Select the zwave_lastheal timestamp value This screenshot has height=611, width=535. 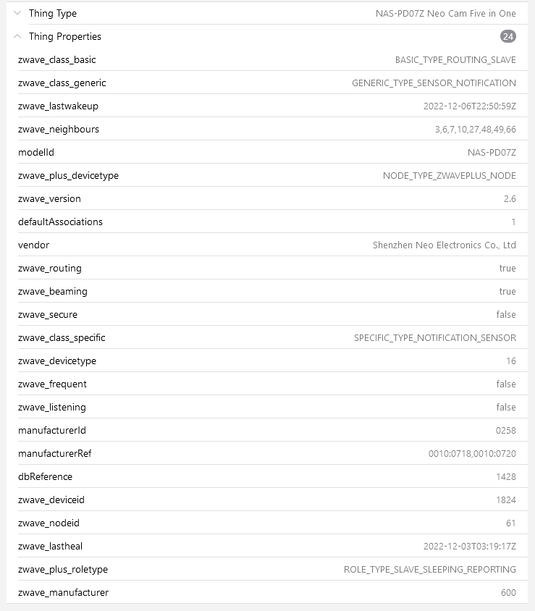469,546
